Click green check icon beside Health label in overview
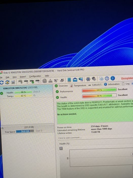 coord(58,97)
